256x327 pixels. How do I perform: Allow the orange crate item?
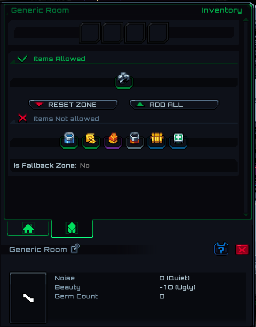pos(113,140)
